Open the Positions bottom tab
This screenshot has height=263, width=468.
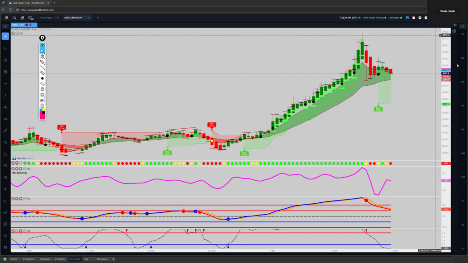point(60,259)
